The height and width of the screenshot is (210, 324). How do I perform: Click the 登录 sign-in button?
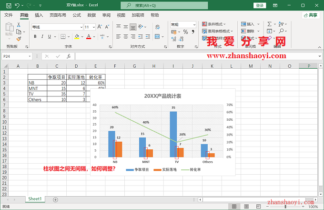coord(260,5)
